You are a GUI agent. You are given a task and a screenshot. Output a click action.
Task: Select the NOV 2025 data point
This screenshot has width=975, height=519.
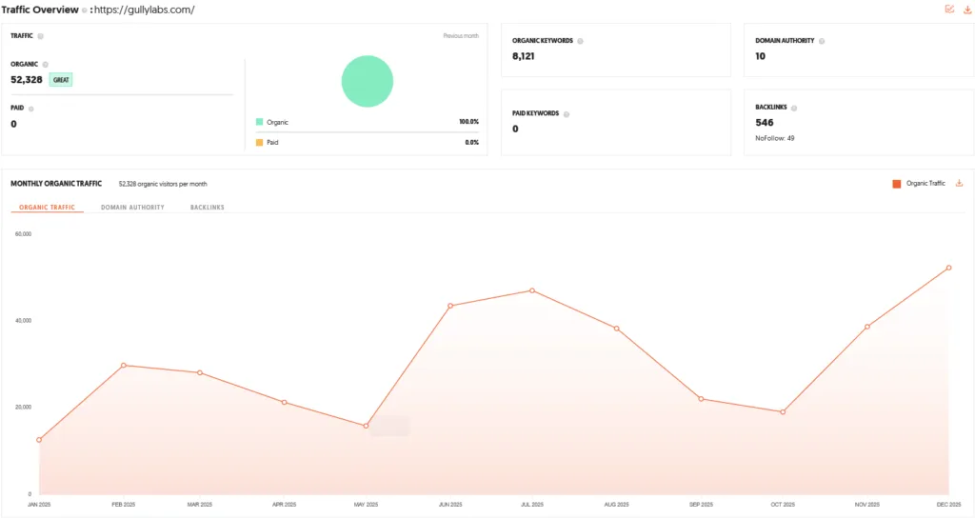pyautogui.click(x=867, y=327)
